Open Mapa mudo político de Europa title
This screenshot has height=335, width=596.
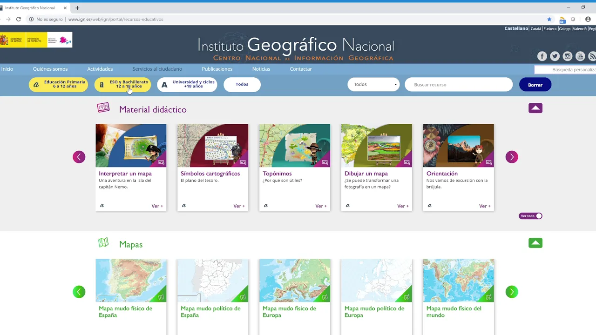click(374, 312)
